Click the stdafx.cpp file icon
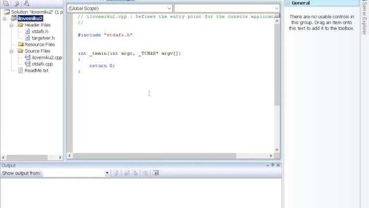Image resolution: width=369 pixels, height=208 pixels. [28, 64]
